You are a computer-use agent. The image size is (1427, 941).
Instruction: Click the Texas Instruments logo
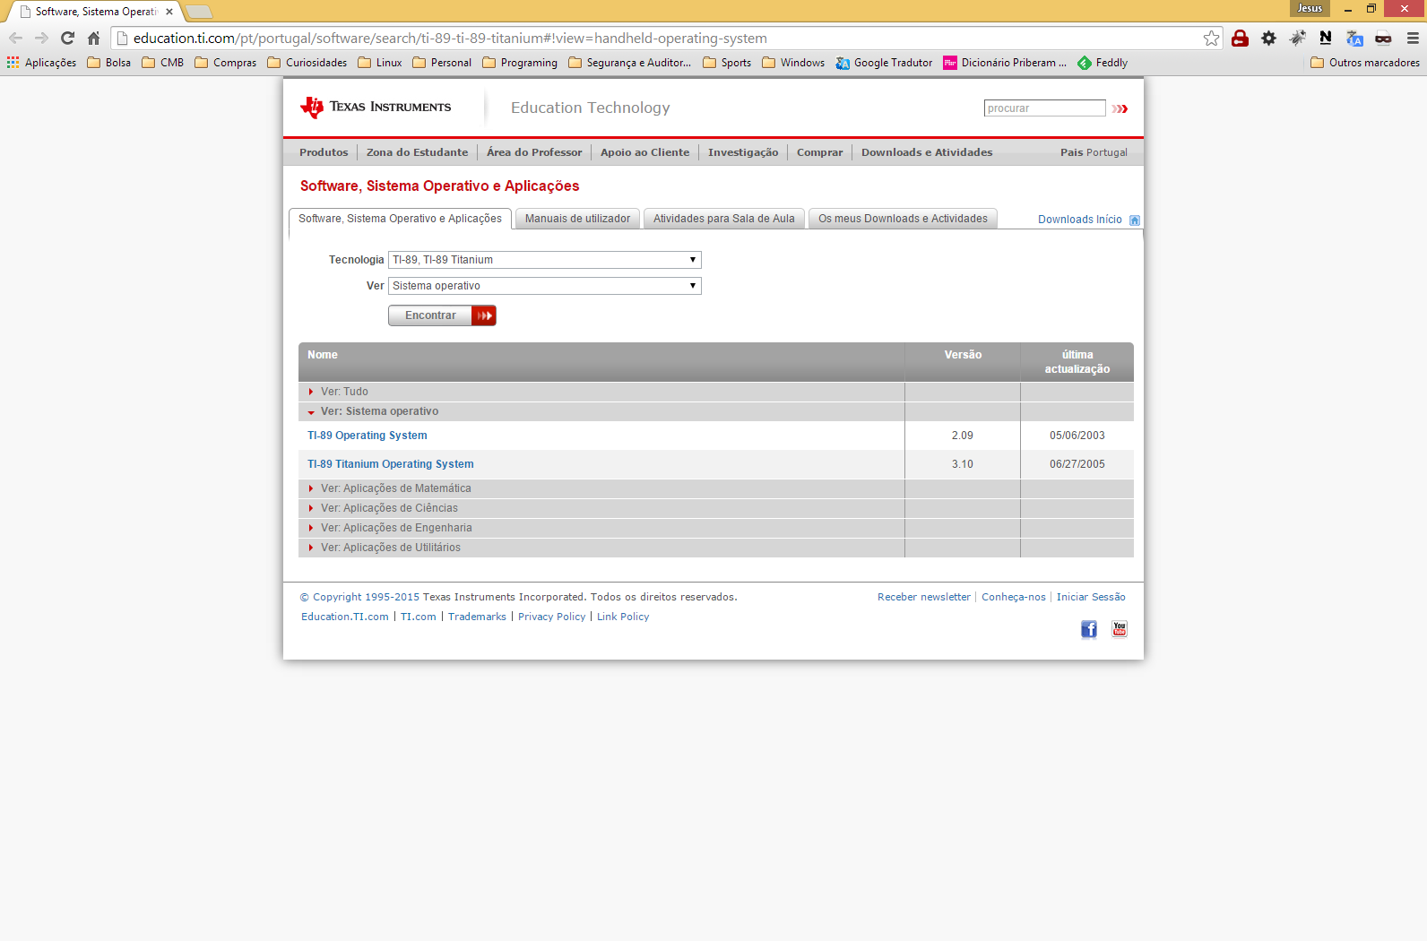click(376, 108)
